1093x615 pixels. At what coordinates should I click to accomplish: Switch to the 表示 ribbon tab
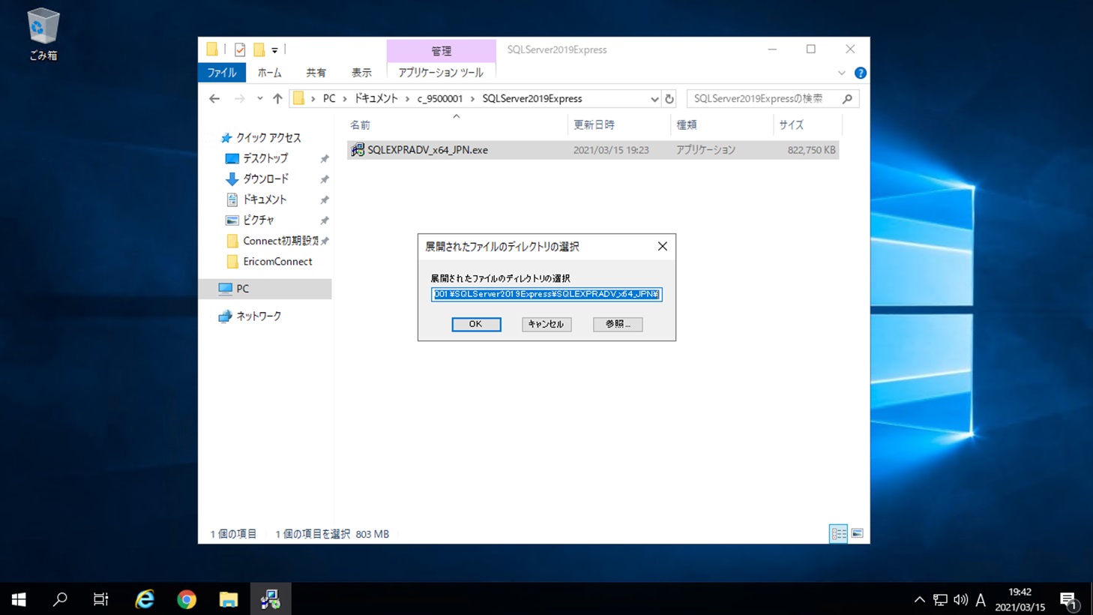pos(361,73)
